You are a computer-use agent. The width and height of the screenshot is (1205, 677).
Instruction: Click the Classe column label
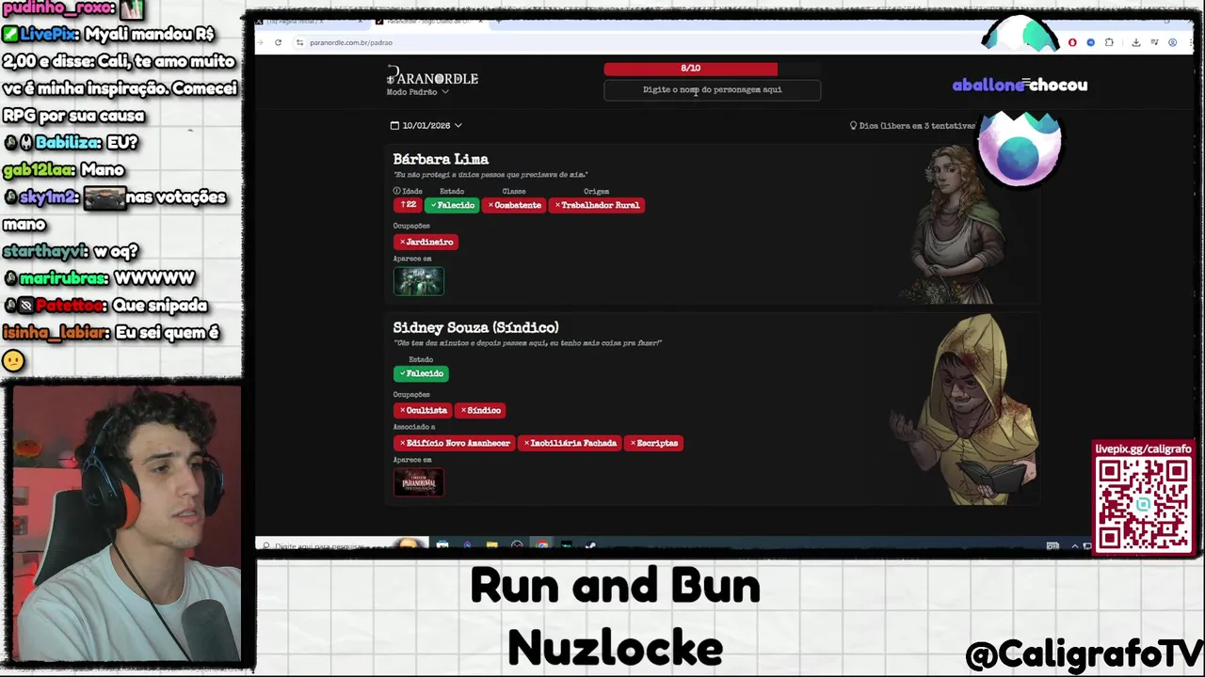514,191
